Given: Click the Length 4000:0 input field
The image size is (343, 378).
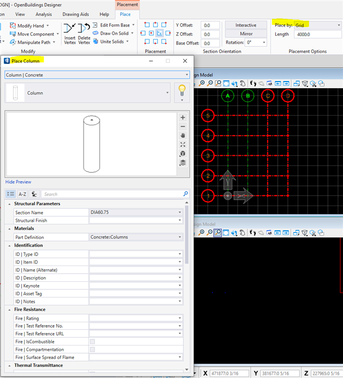Looking at the screenshot, I should [318, 34].
